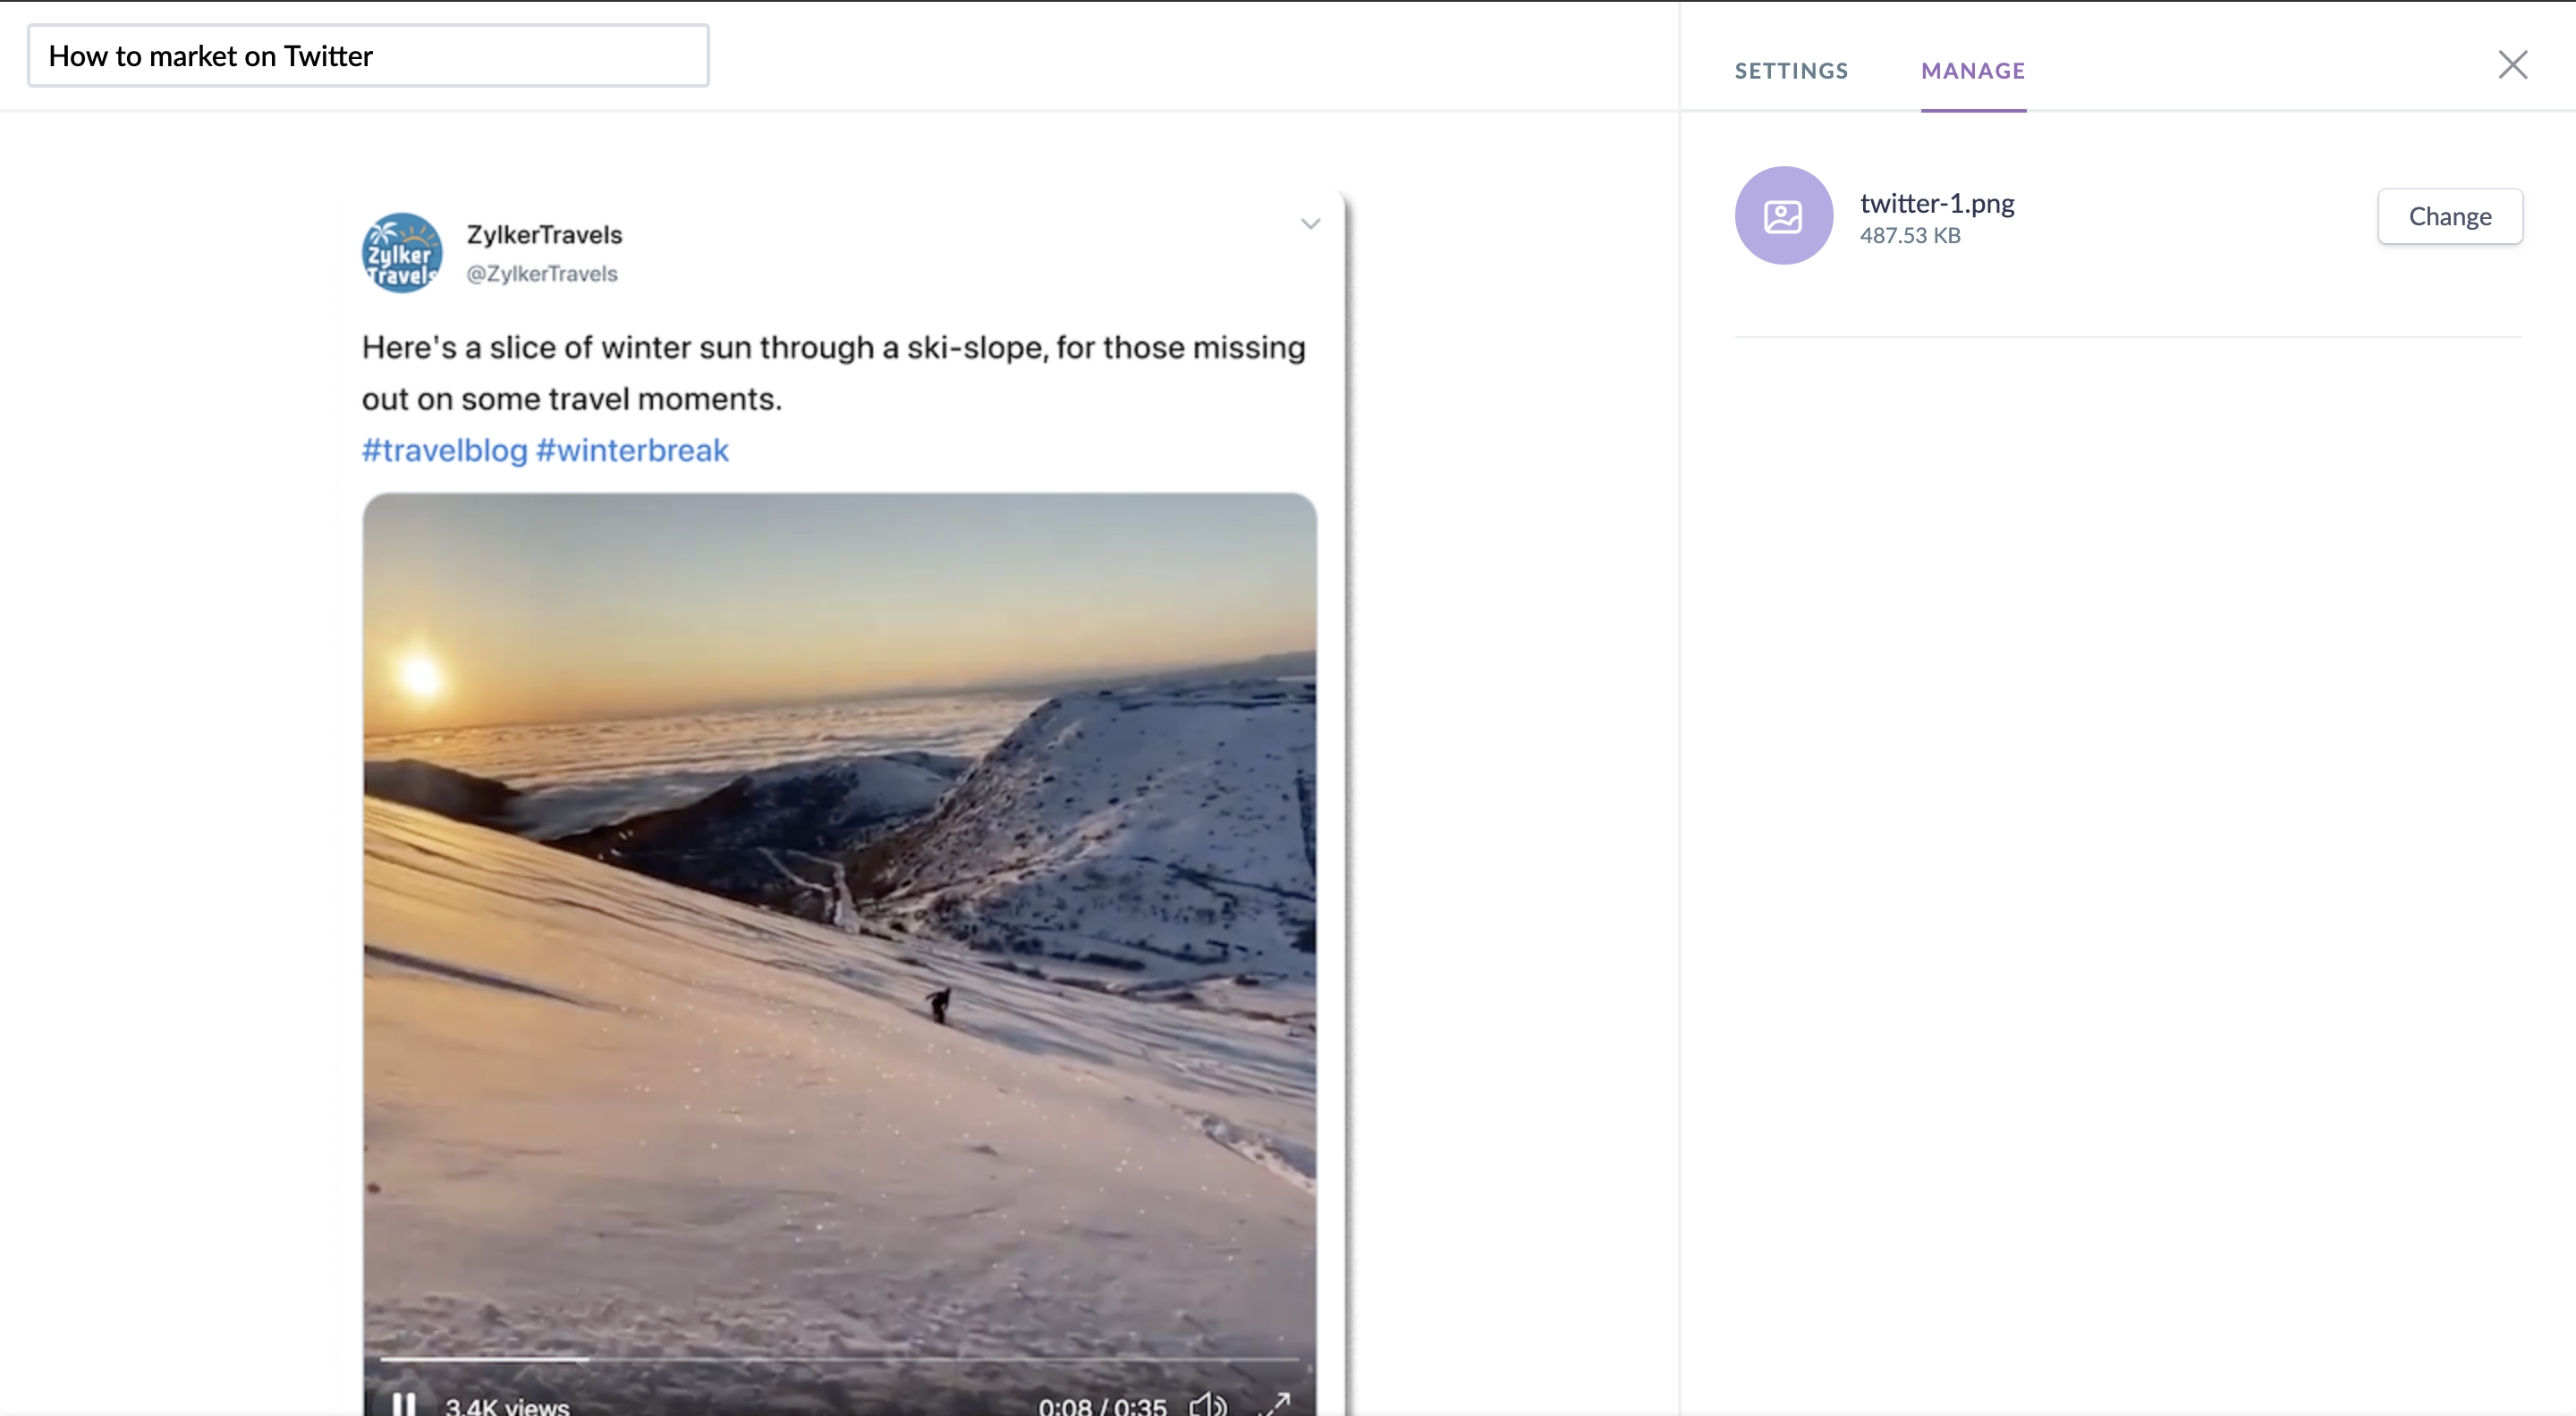Click the ZylkerTravels profile avatar
Viewport: 2576px width, 1416px height.
click(x=402, y=253)
